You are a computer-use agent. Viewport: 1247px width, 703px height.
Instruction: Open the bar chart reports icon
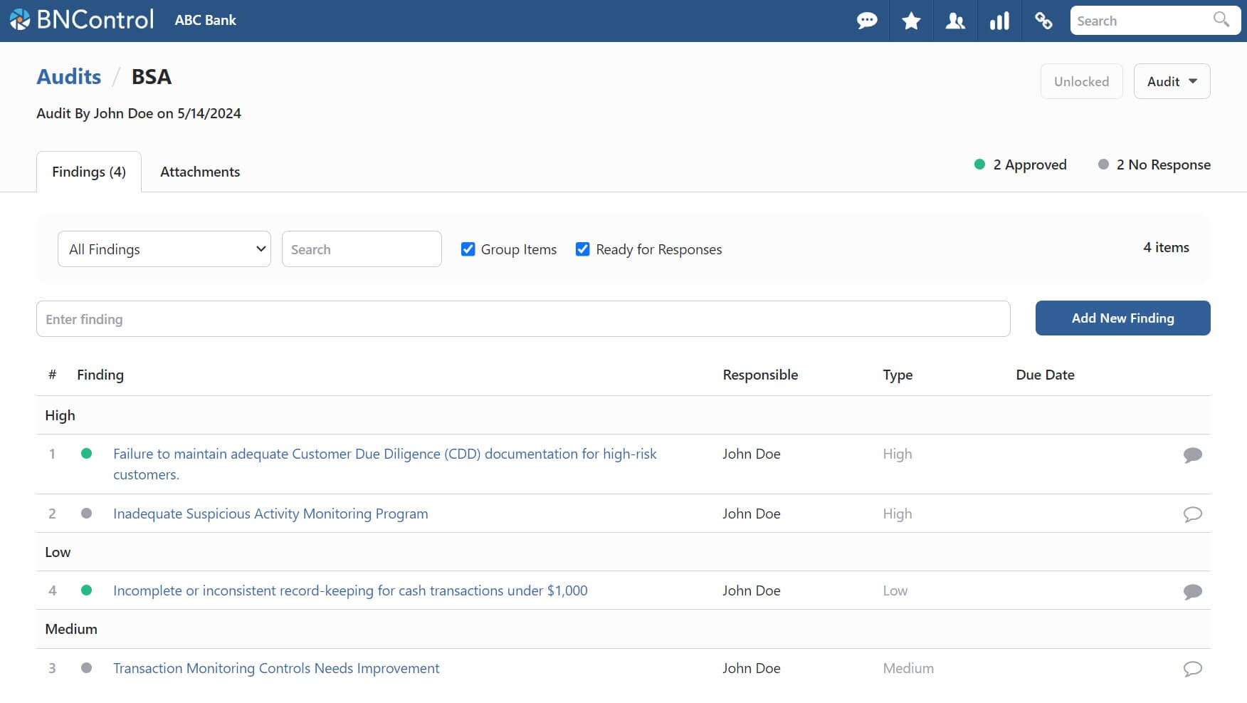pos(999,21)
